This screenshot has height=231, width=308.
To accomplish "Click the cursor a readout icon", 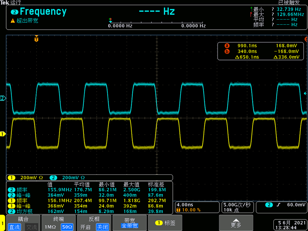I will pyautogui.click(x=227, y=45).
